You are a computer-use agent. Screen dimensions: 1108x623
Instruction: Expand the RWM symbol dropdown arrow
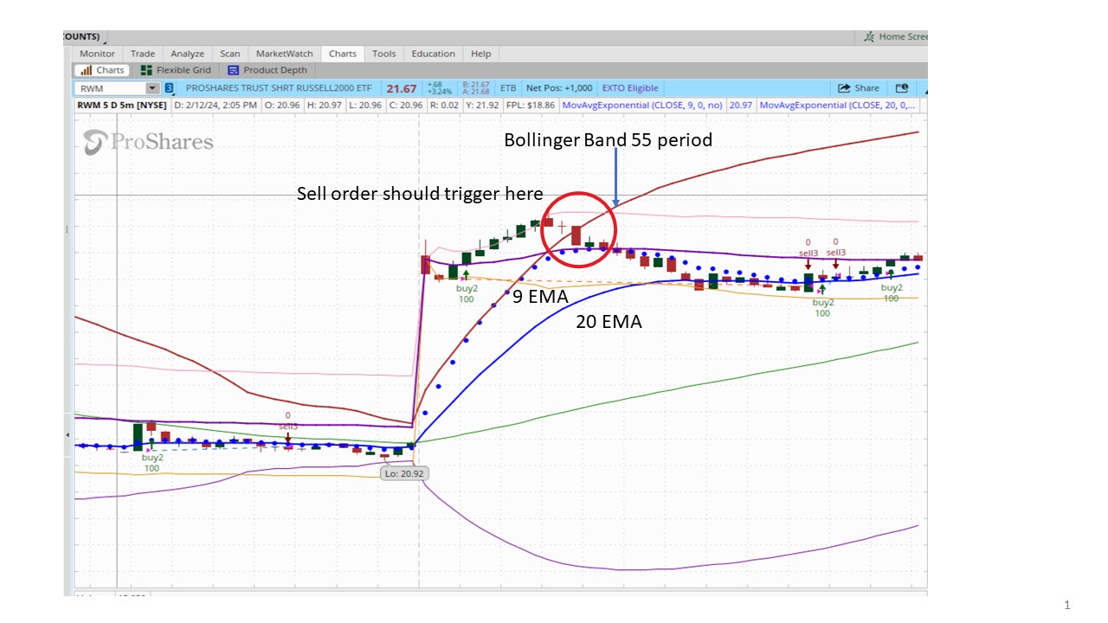pyautogui.click(x=152, y=88)
